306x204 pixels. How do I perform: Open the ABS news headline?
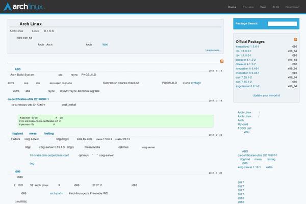[x=17, y=69]
